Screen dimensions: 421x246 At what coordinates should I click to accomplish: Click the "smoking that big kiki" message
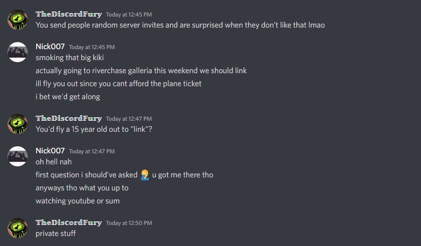[70, 58]
